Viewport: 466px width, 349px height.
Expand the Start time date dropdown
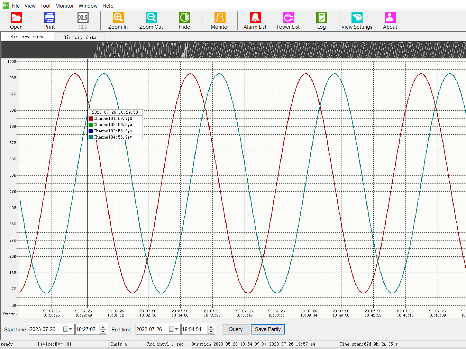(x=71, y=329)
